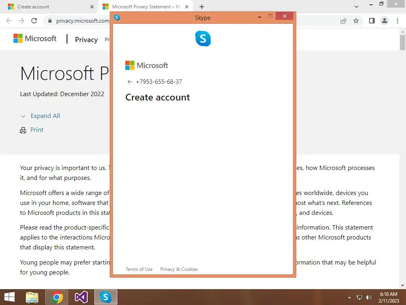Open File Explorer from the taskbar
The height and width of the screenshot is (305, 406).
click(x=32, y=297)
